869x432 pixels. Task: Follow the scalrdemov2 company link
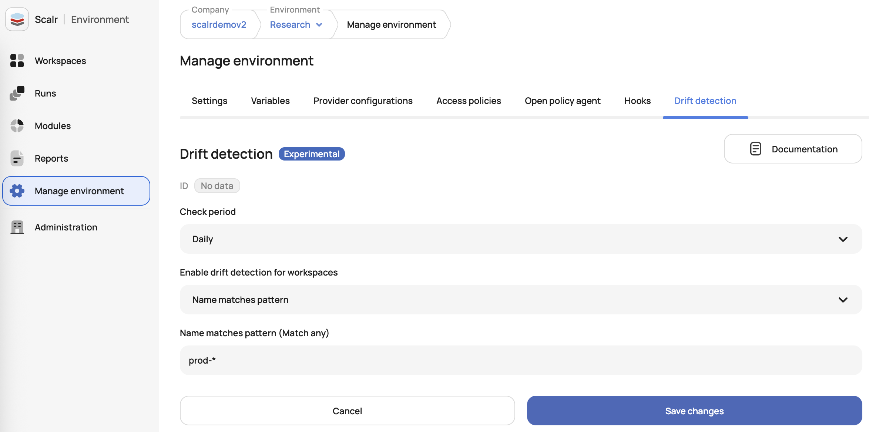point(219,25)
